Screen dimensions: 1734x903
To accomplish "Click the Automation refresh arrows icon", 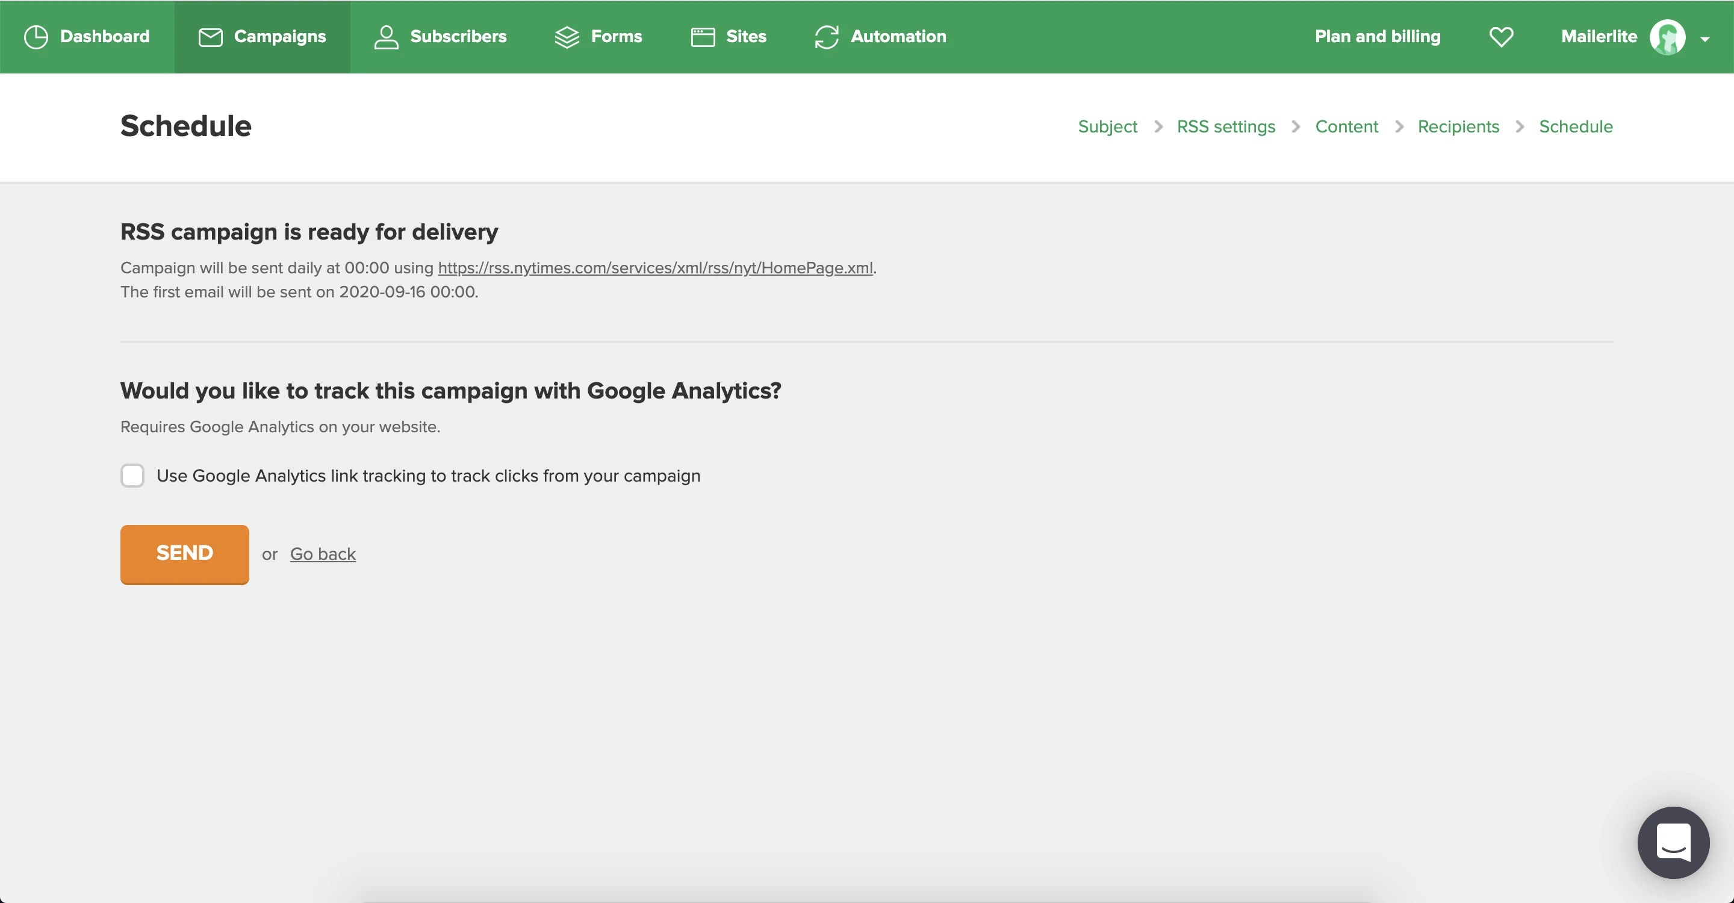I will coord(827,37).
